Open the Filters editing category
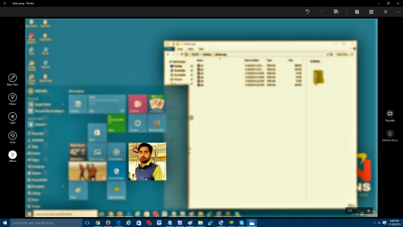The height and width of the screenshot is (227, 403). pyautogui.click(x=12, y=99)
